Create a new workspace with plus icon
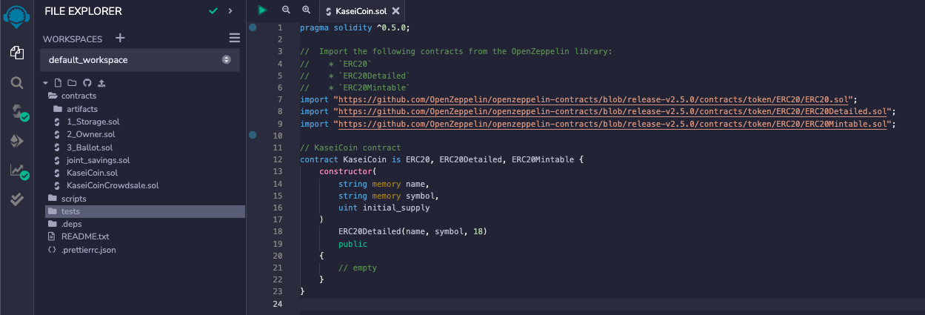 coord(121,39)
